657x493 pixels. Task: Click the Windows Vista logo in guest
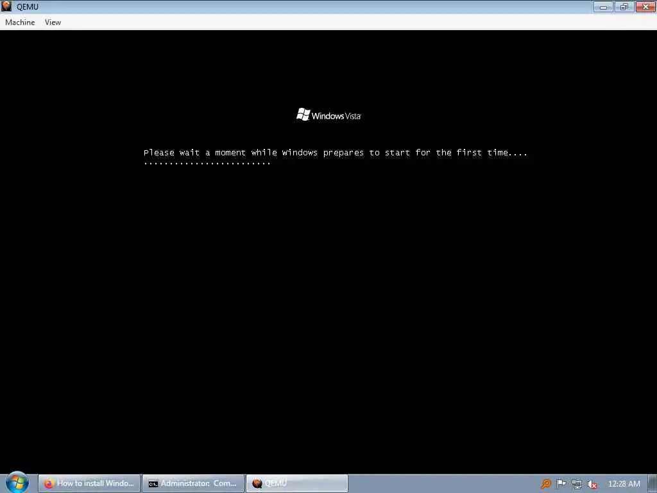click(328, 115)
